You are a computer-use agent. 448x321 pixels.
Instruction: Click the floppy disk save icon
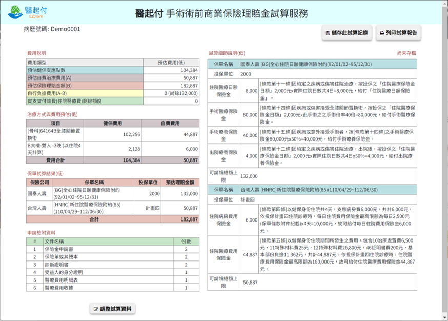click(x=328, y=33)
